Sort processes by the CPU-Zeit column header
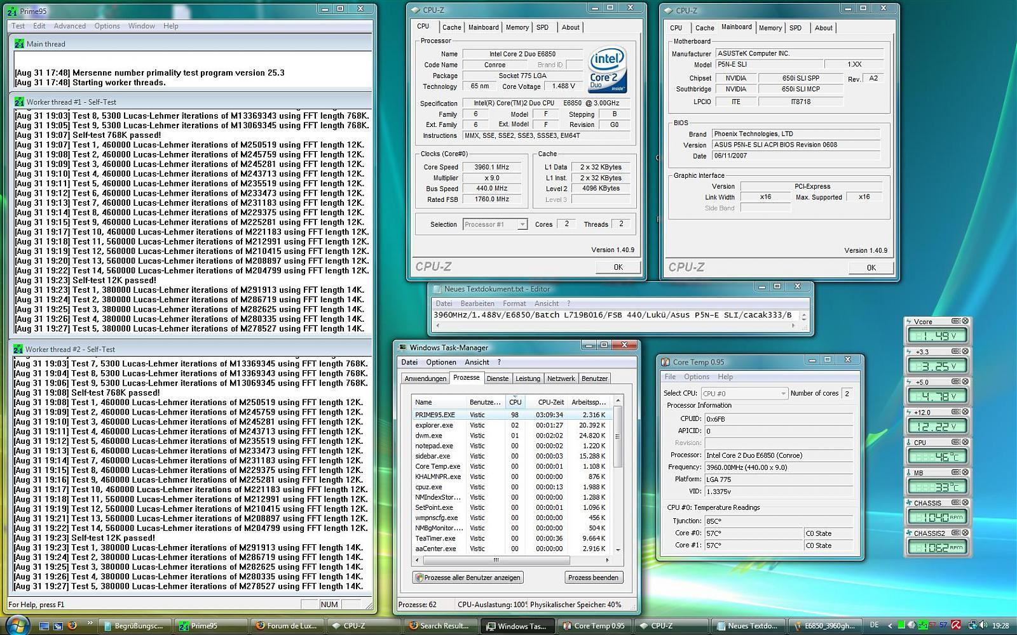 coord(547,402)
